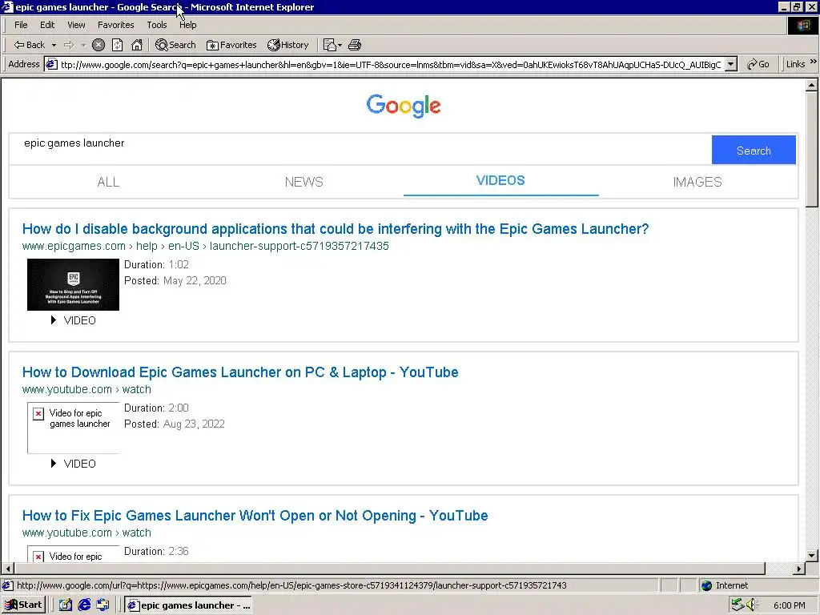Go to the Home page icon

[x=136, y=45]
